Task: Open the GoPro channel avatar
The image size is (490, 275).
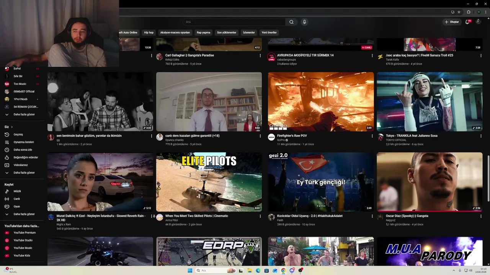Action: pyautogui.click(x=271, y=137)
